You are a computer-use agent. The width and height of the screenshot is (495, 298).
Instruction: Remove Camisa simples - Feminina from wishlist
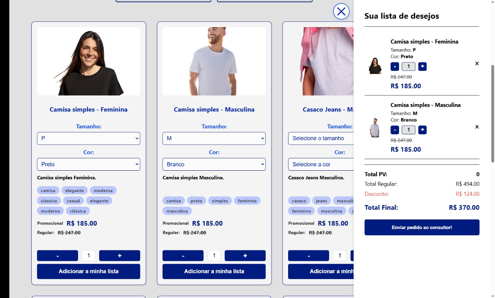pos(477,63)
